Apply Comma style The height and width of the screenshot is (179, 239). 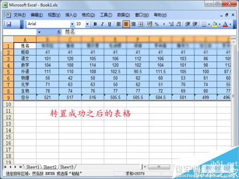pyautogui.click(x=164, y=24)
